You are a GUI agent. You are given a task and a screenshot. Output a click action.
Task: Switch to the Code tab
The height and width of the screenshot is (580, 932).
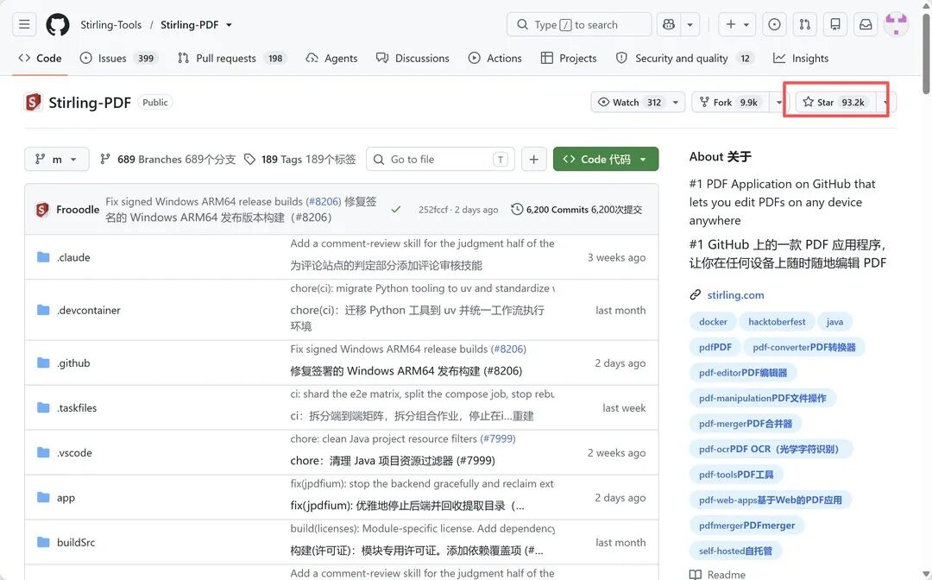click(40, 58)
